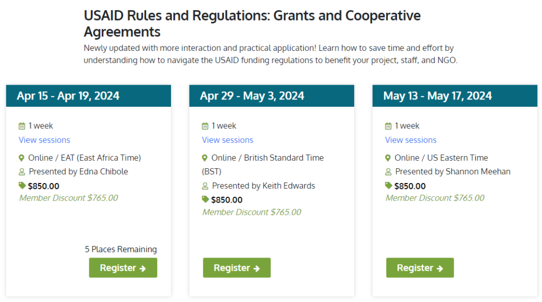Image resolution: width=542 pixels, height=302 pixels.
Task: Click location pin beside US Eastern Time
Action: [388, 158]
